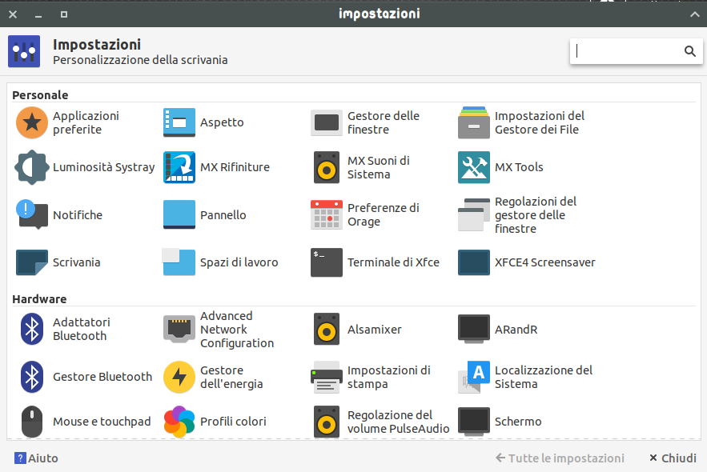Open Spazi di lavoro workspaces icon
707x472 pixels.
coord(179,262)
